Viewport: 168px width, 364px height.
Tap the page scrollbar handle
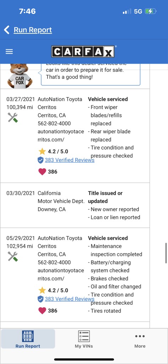166,253
